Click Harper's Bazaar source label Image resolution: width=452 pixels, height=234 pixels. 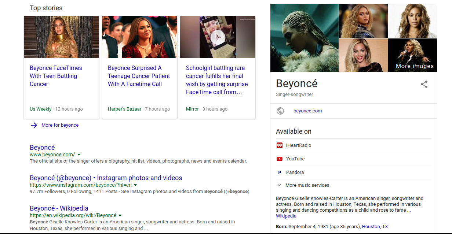point(124,109)
